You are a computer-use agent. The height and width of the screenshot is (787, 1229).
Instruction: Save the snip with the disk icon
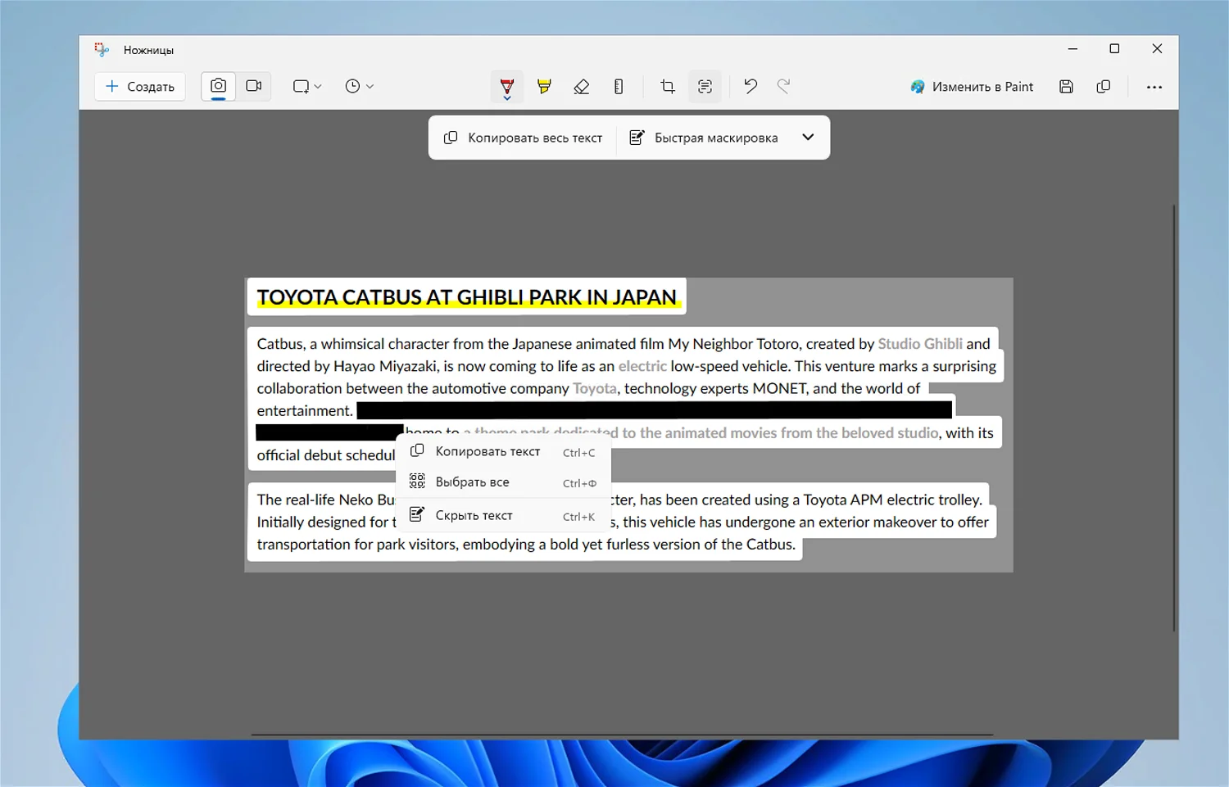coord(1066,86)
